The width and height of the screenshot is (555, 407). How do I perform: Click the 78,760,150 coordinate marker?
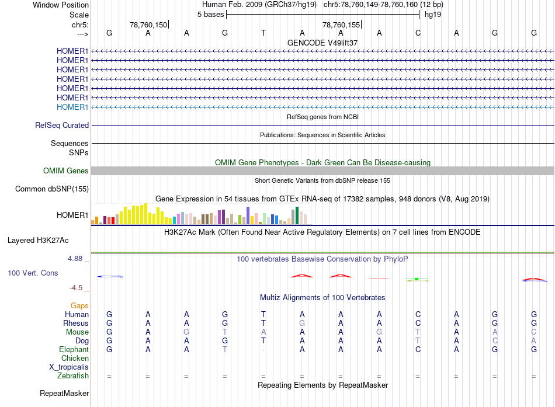pyautogui.click(x=148, y=25)
